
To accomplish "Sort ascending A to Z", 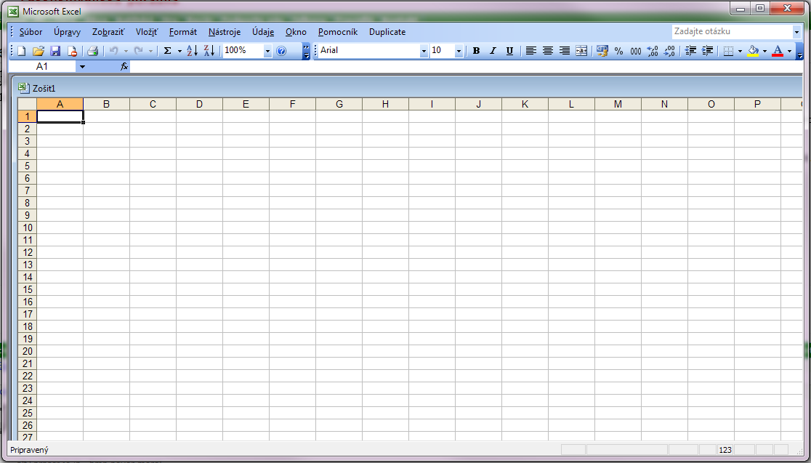I will point(193,51).
